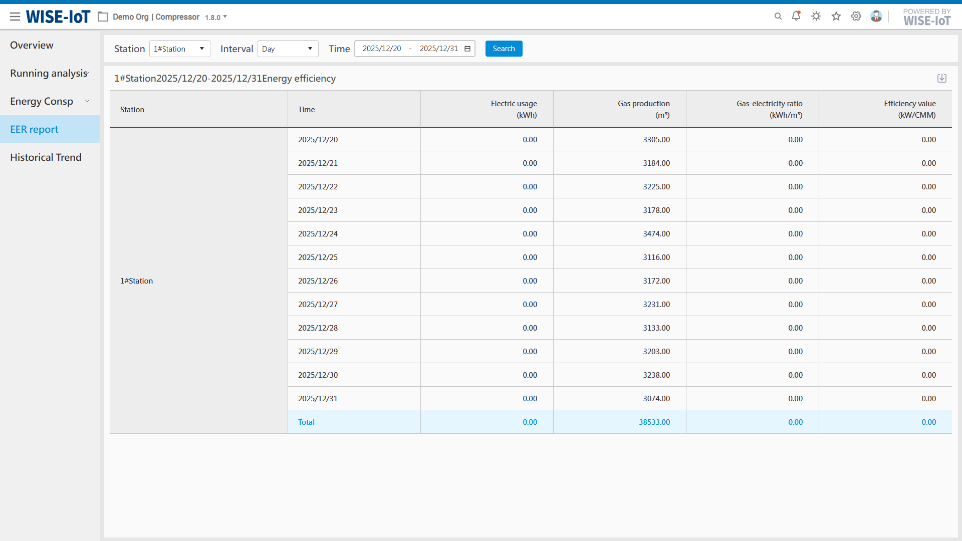The image size is (962, 541).
Task: Go to Overview page
Action: pos(32,45)
